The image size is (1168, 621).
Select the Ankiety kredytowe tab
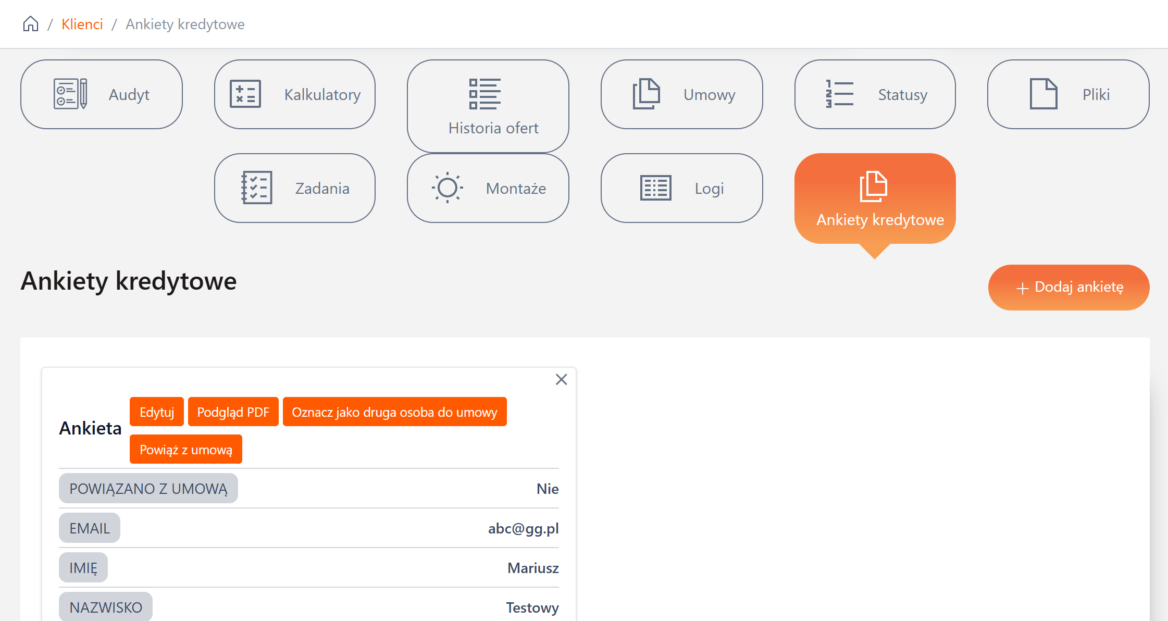tap(875, 198)
